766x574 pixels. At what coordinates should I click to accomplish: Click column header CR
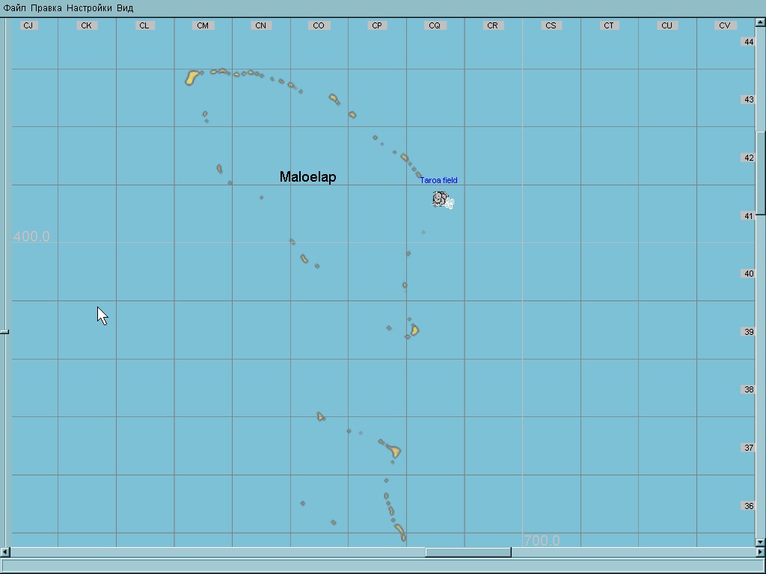tap(492, 25)
